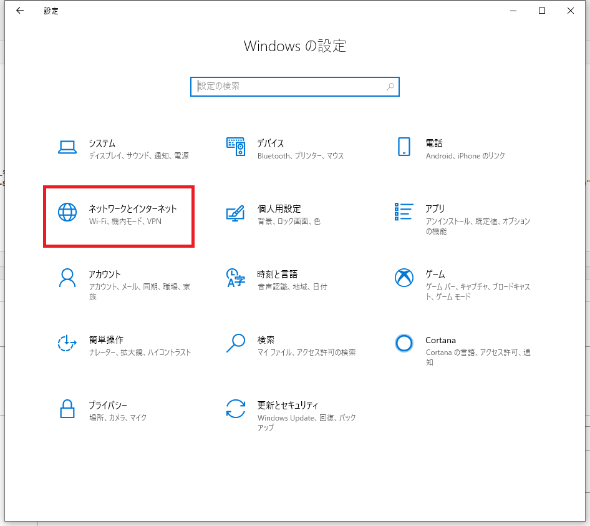Click the phone icon for 電話
Screen dimensions: 590x526
[404, 147]
